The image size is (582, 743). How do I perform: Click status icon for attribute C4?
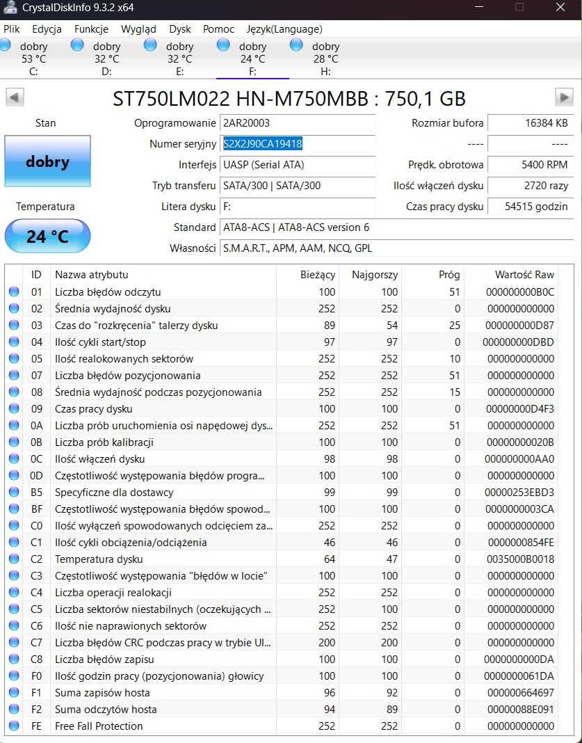tap(14, 592)
